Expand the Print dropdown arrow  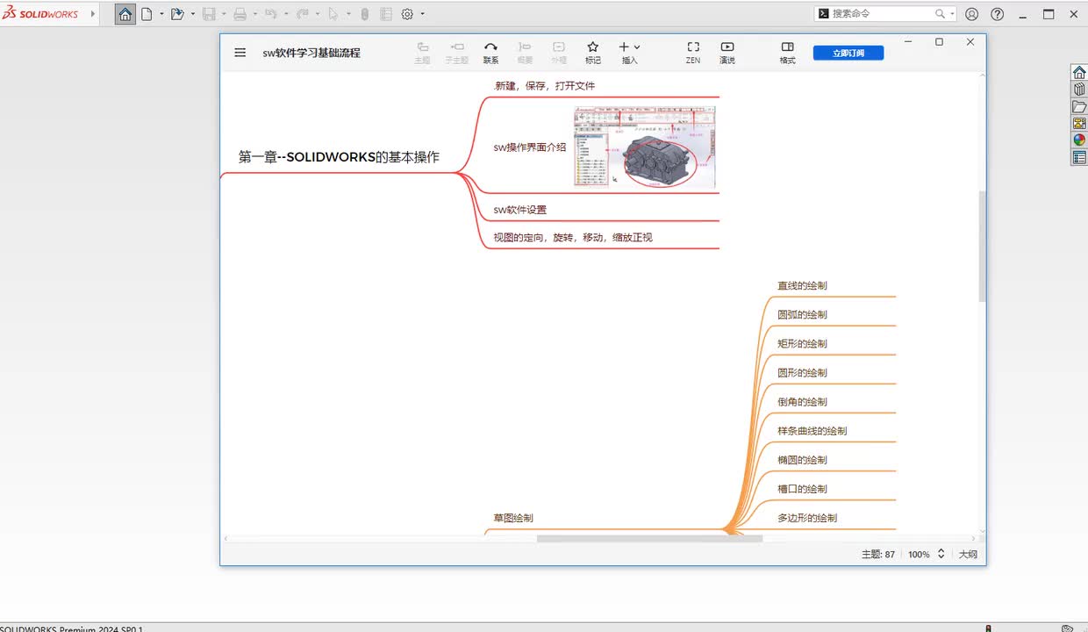tap(255, 14)
